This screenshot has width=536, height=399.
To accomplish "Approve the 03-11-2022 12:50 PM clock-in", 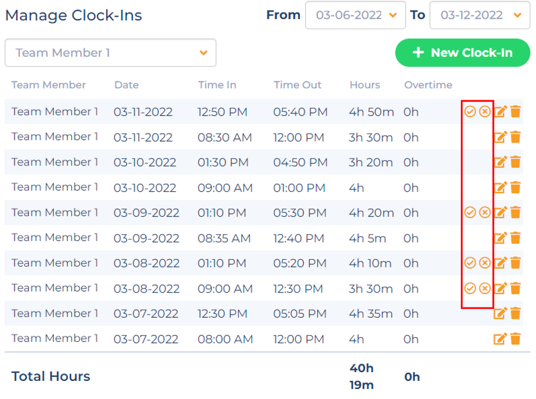I will [470, 111].
